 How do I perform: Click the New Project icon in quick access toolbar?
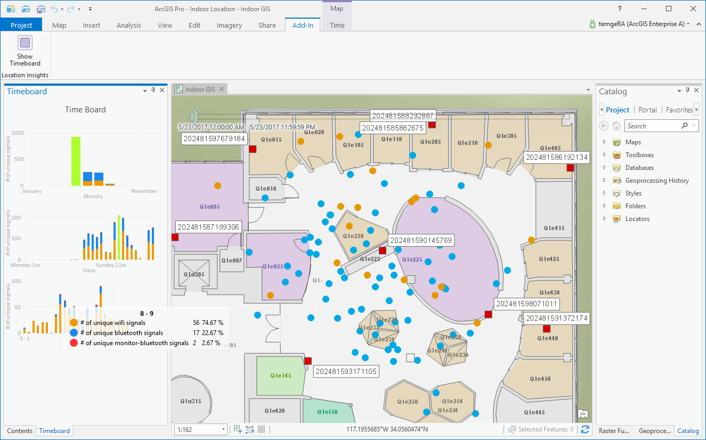pyautogui.click(x=11, y=9)
